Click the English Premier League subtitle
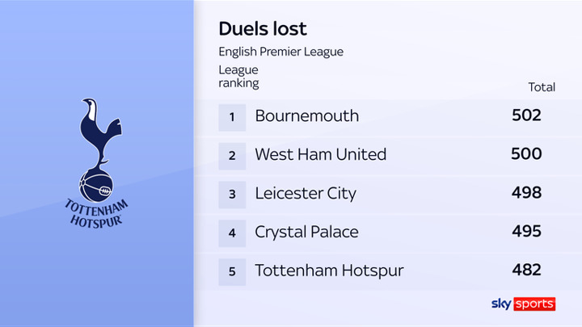Screen dimensions: 582x327 (280, 52)
